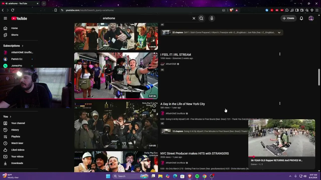321x180 pixels.
Task: Click the page scrollbar thumb
Action: (x=319, y=77)
